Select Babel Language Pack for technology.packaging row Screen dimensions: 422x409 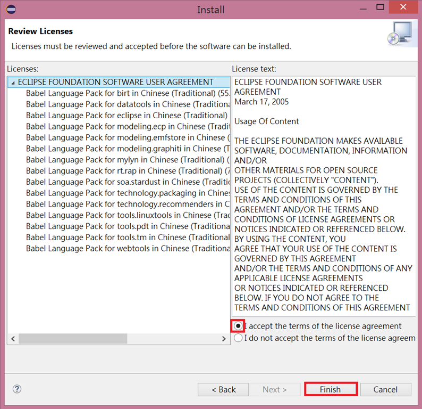[128, 193]
